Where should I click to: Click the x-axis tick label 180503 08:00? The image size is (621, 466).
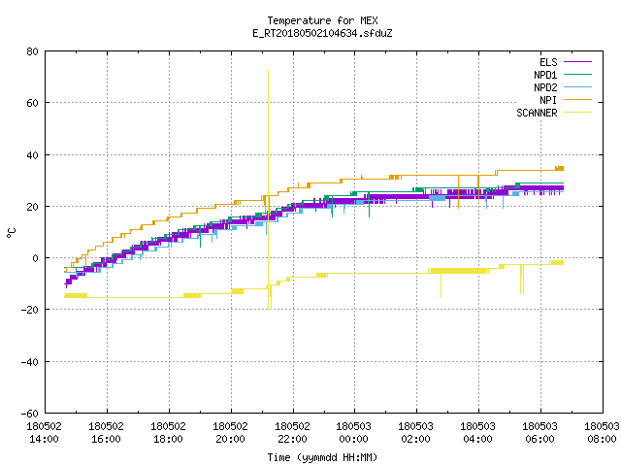[x=602, y=433]
